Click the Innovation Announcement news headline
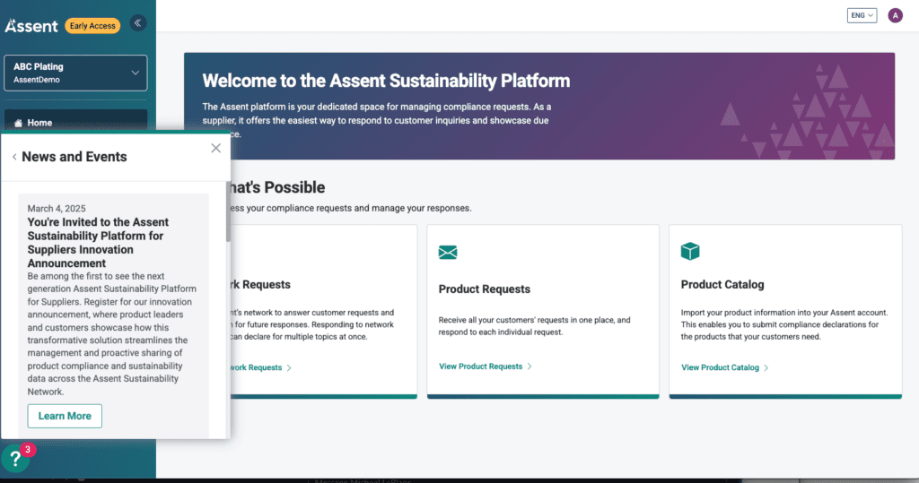 point(98,243)
